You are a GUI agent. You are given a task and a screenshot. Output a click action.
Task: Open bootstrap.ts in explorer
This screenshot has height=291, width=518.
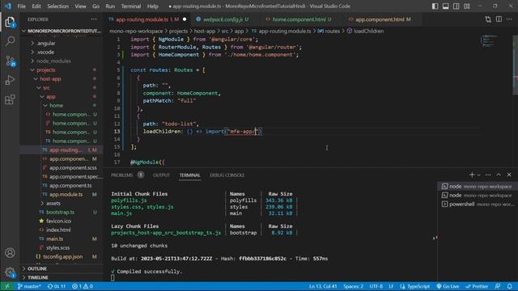click(x=60, y=212)
